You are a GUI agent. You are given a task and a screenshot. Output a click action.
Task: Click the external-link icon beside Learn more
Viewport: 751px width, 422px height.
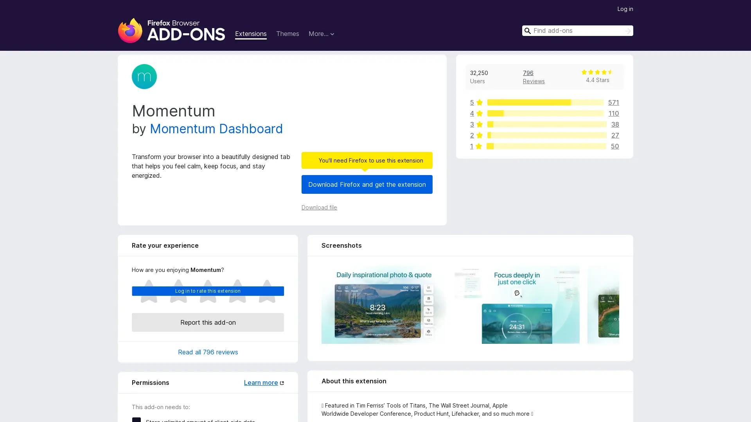coord(282,383)
